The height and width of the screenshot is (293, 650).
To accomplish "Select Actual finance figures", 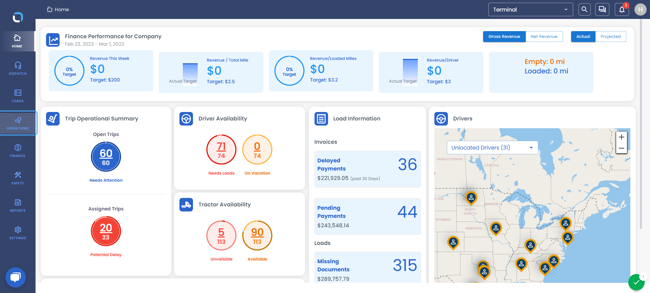I will pos(583,37).
